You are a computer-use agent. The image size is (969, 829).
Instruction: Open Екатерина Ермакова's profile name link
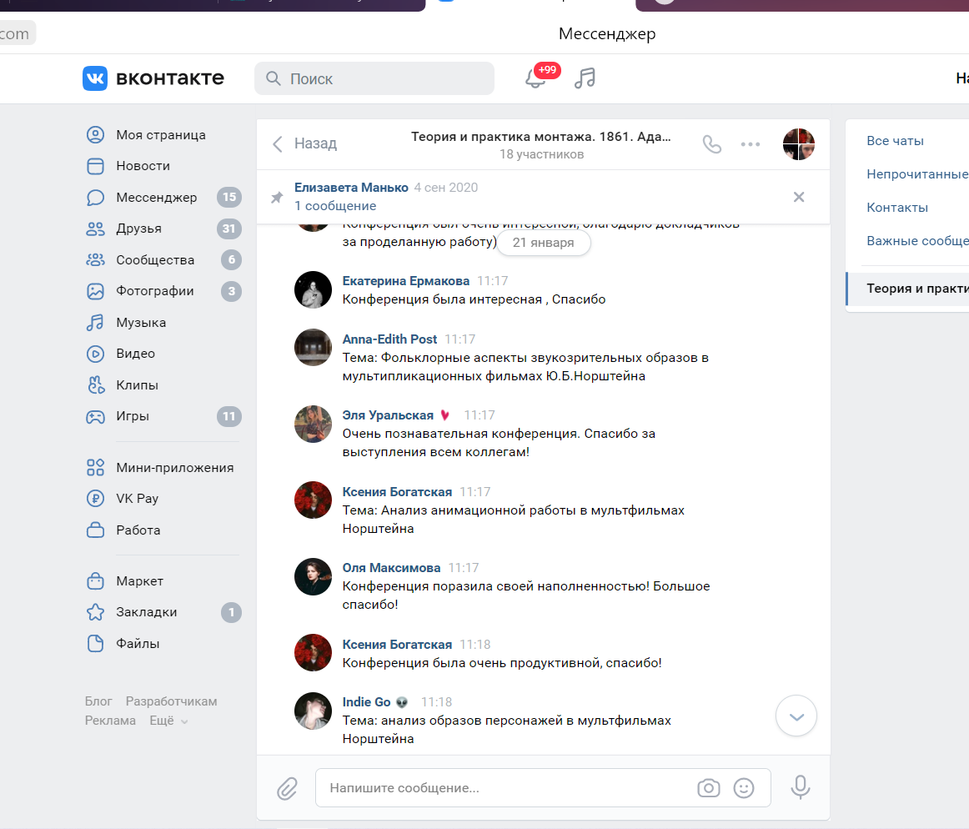pyautogui.click(x=405, y=281)
